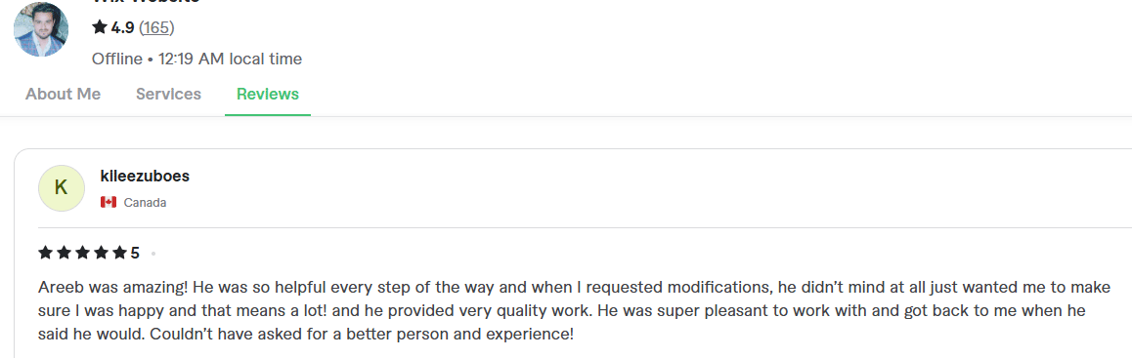Screen dimensions: 1132x358
Task: Click the reviewer's K avatar circle
Action: (x=62, y=188)
